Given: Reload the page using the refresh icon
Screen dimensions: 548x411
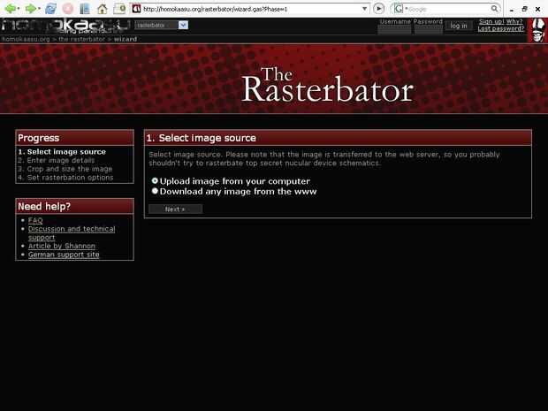Looking at the screenshot, I should pyautogui.click(x=50, y=8).
